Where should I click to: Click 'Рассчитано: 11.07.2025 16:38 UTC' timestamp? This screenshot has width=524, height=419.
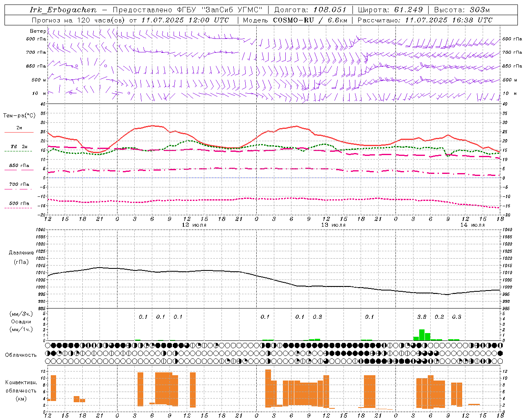coord(425,20)
